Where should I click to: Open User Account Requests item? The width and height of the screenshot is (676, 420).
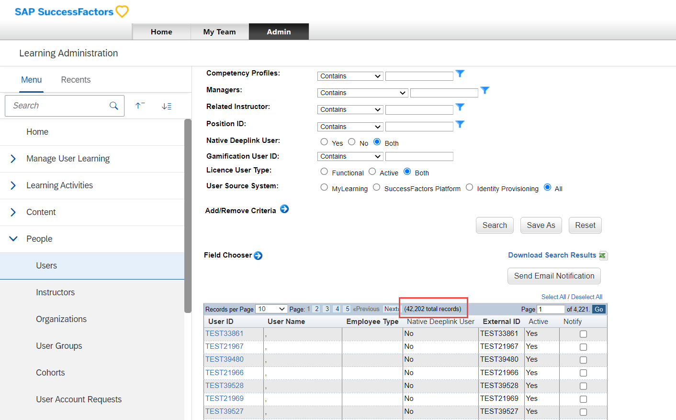pos(92,399)
